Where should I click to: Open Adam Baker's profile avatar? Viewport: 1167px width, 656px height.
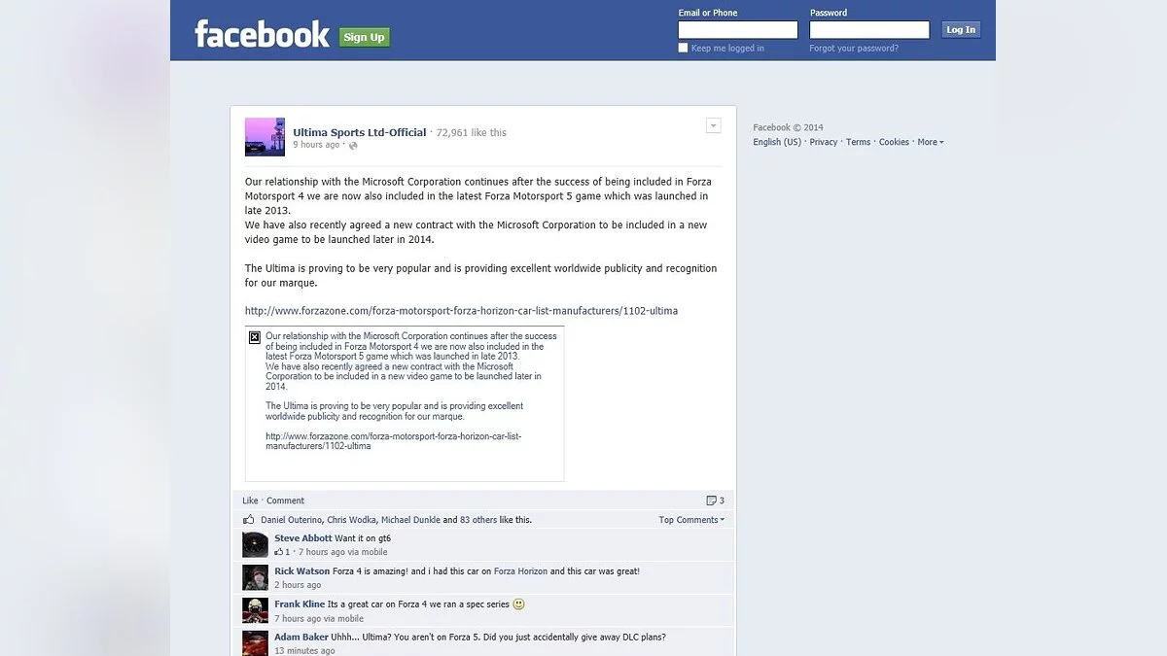pos(255,642)
